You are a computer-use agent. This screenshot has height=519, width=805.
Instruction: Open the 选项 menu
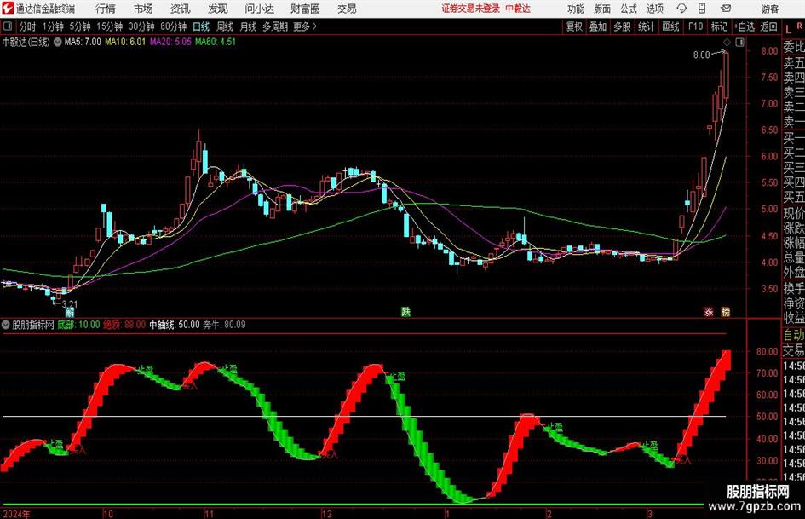click(654, 9)
